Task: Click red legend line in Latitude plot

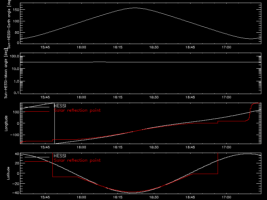Action: pos(37,161)
